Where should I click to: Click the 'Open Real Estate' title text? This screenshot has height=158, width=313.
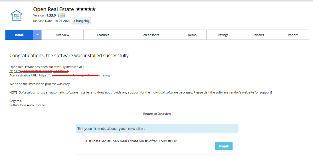tap(53, 9)
